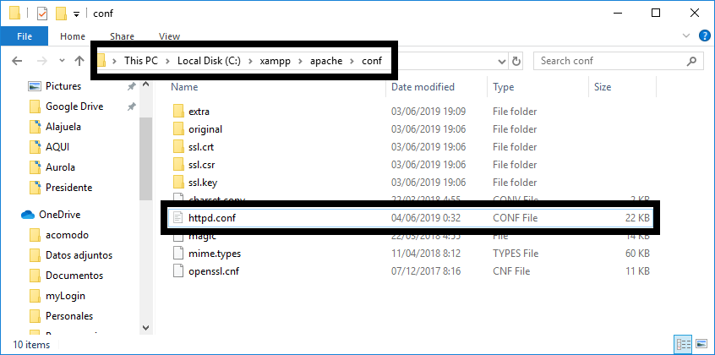Open address bar history dropdown

(x=502, y=61)
